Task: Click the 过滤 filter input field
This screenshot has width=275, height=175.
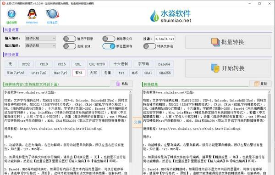Action: (165, 39)
